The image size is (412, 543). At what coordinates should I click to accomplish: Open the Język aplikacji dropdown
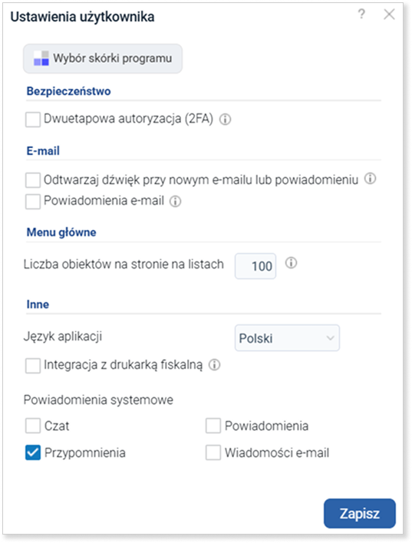tap(287, 338)
